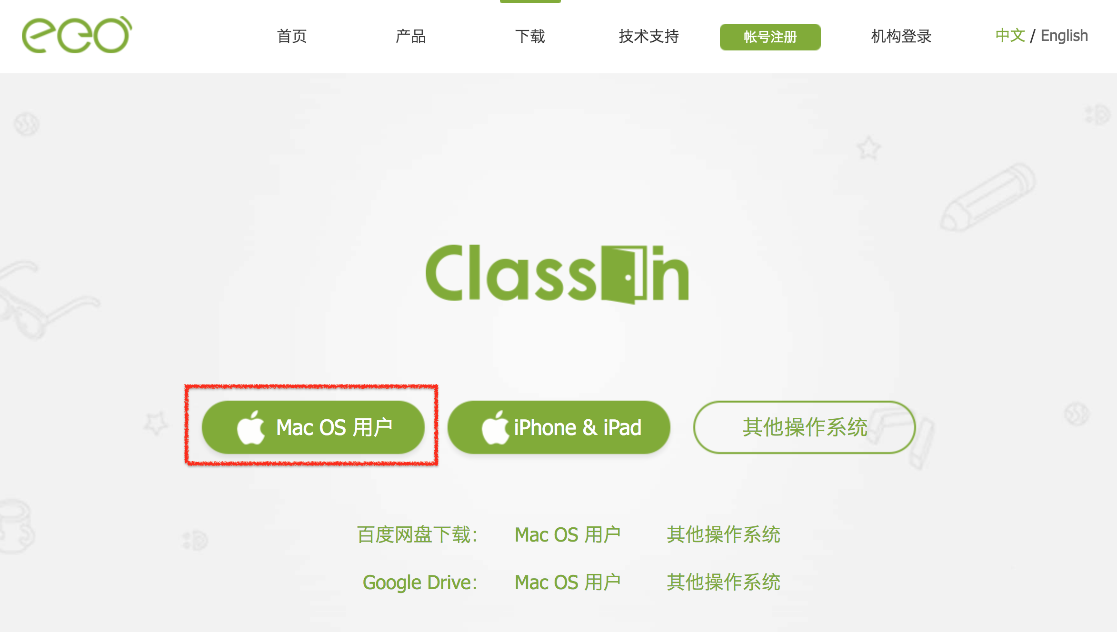Click the 帐号注册 button

tap(770, 37)
